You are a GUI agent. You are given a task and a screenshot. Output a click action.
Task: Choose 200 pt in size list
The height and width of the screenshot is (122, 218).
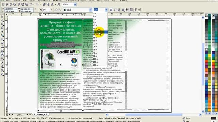point(100,65)
